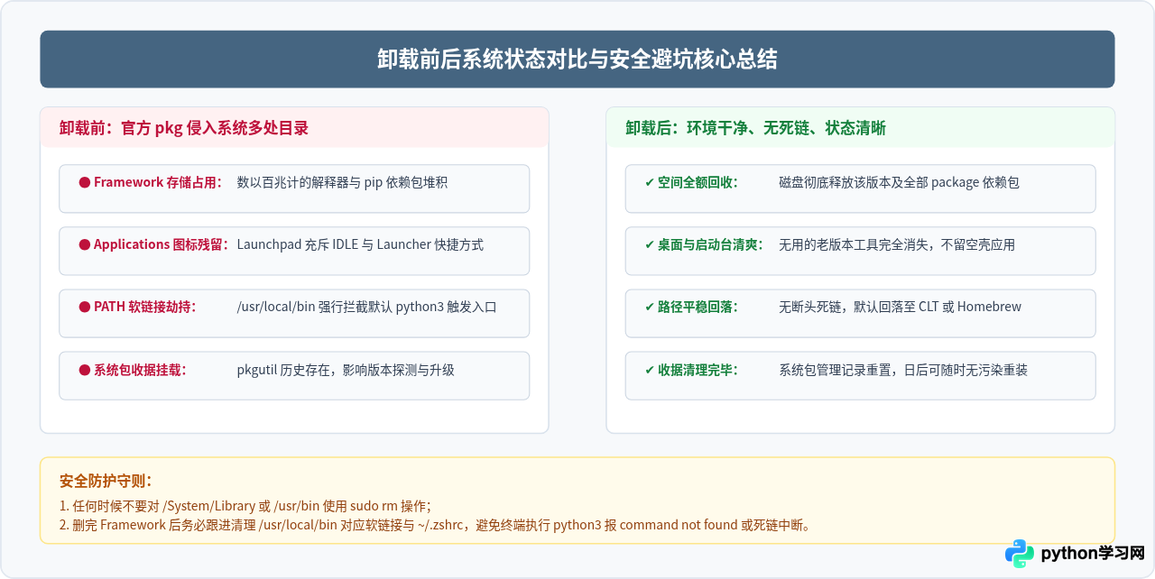
Task: Click the text Launchpad 充斥 IDLE 与 Launcher 快捷方式
Action: [360, 244]
